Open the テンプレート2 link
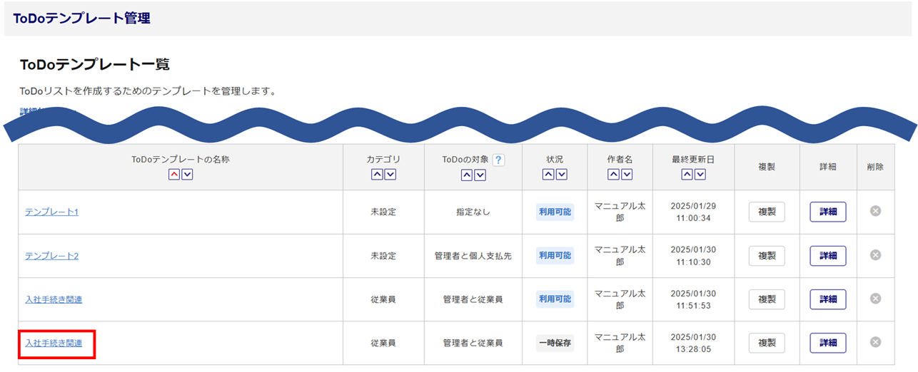 point(51,256)
